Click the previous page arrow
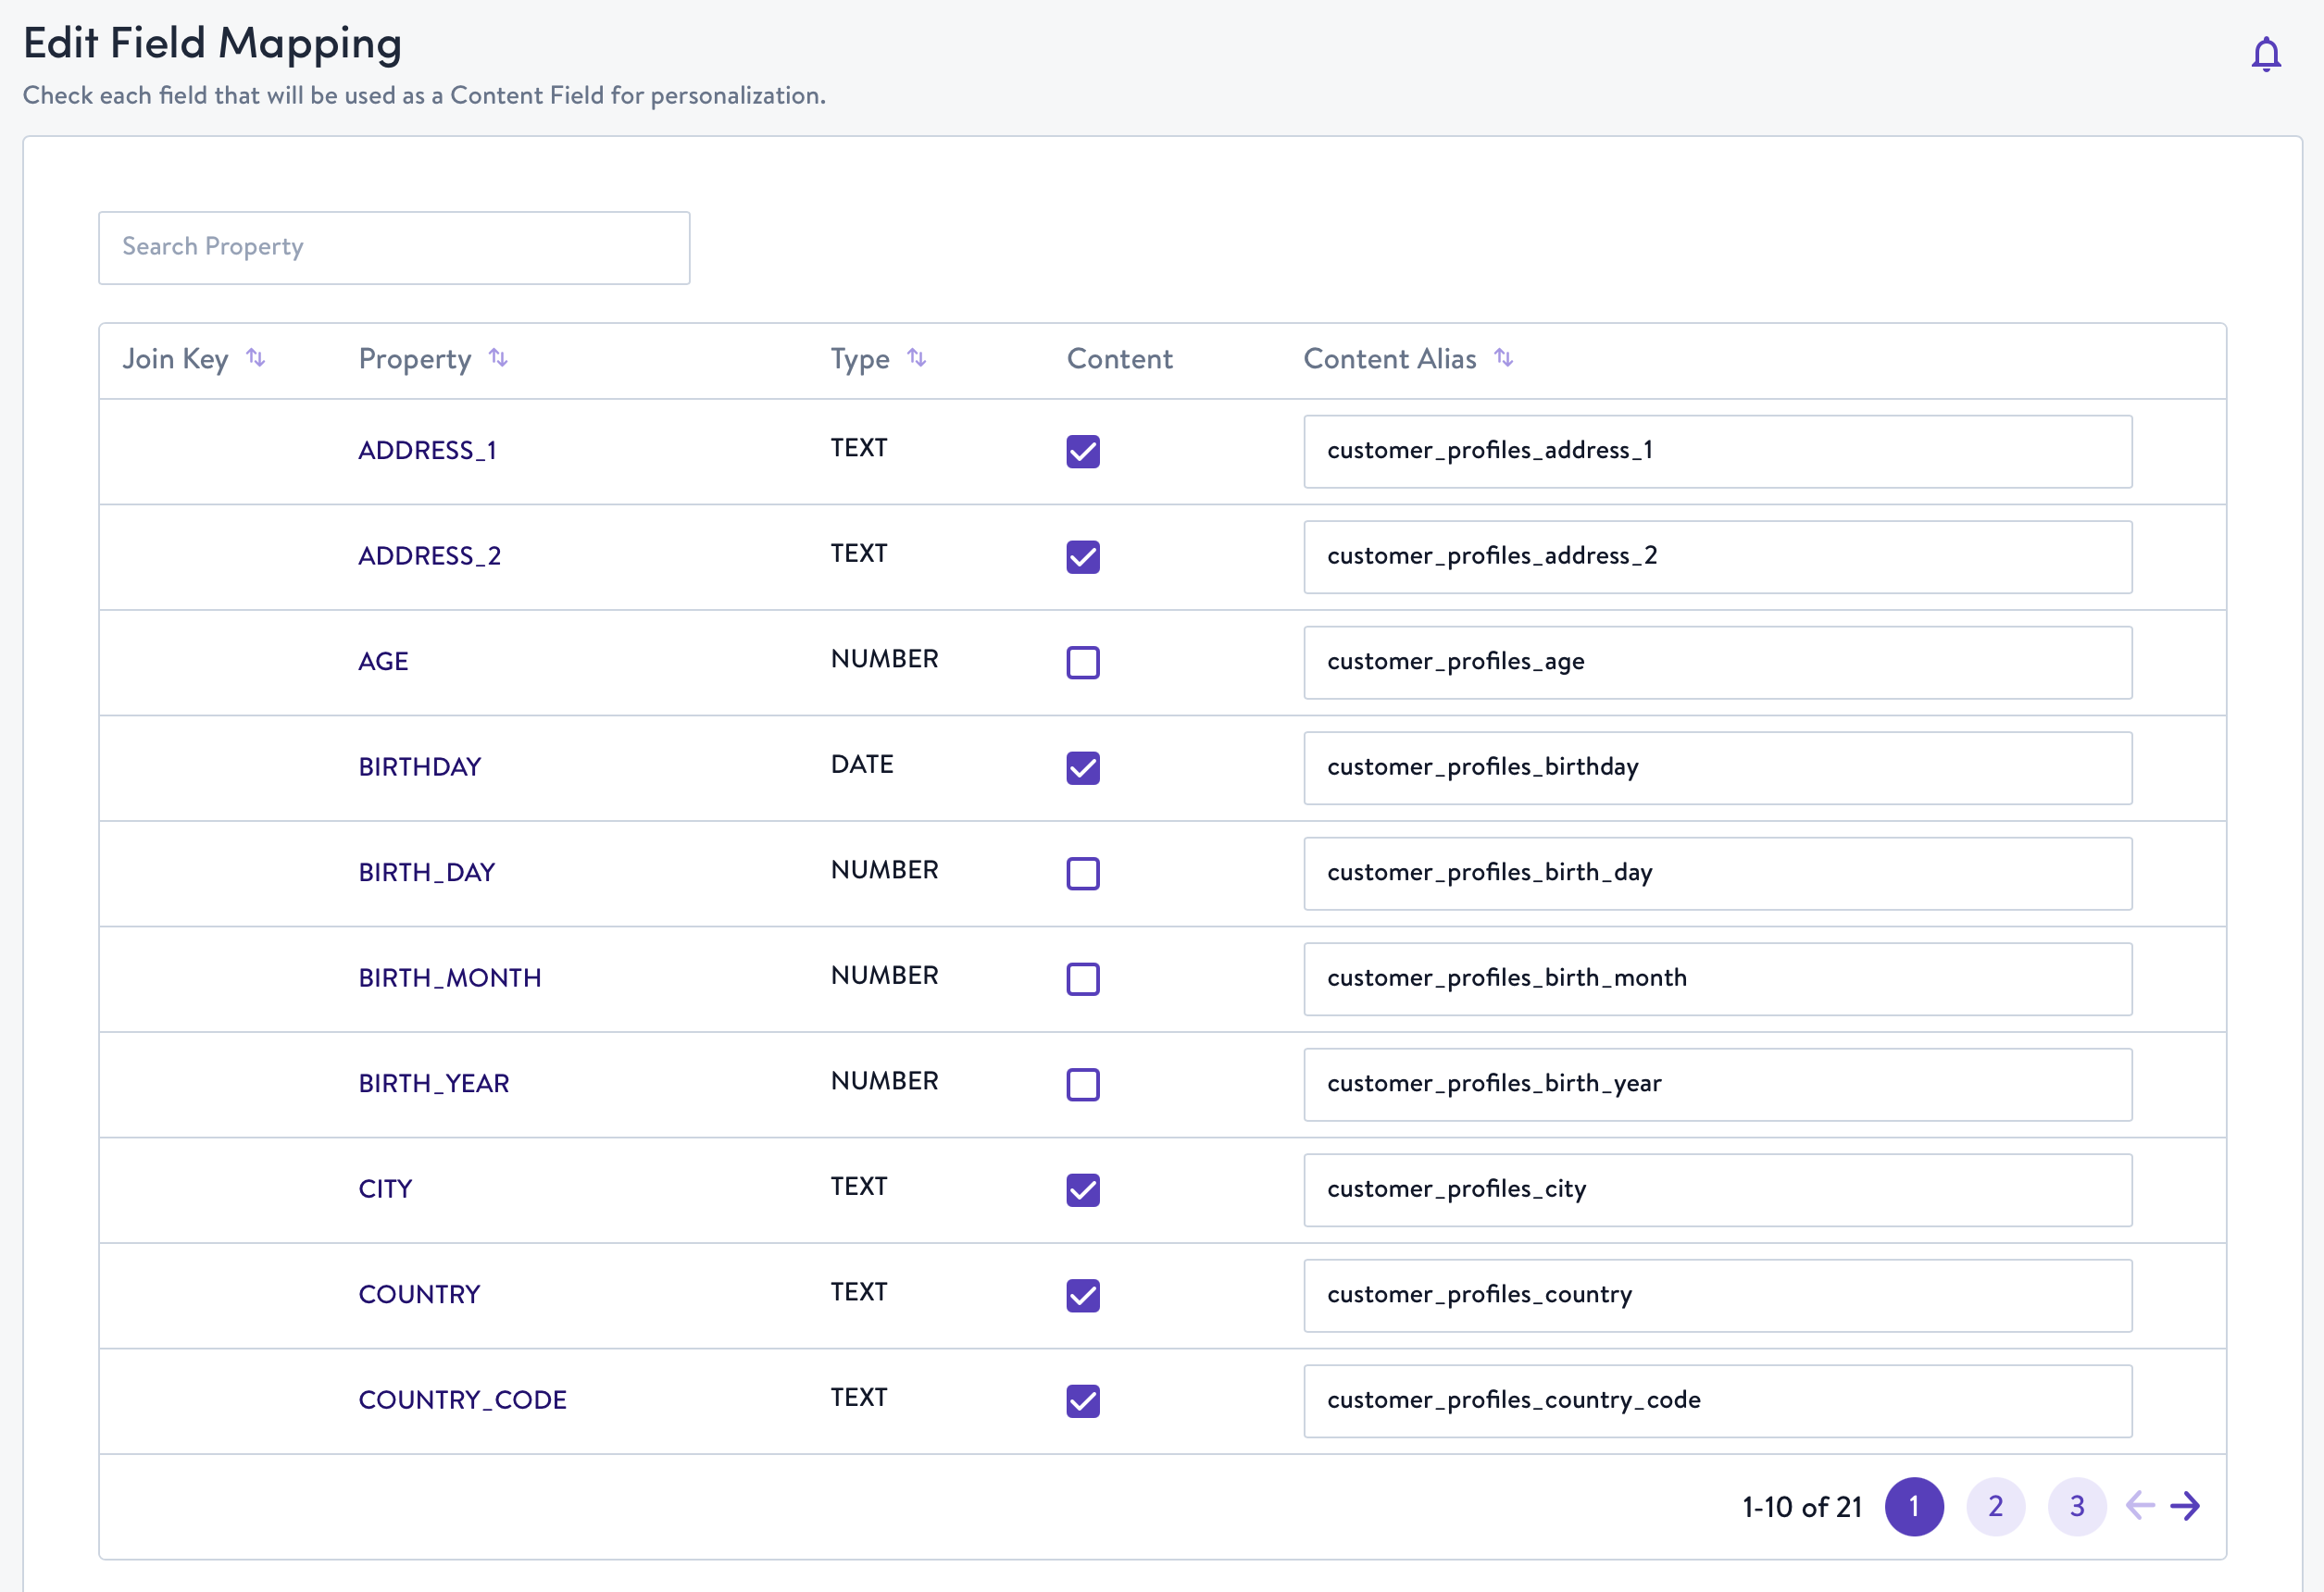 coord(2139,1505)
